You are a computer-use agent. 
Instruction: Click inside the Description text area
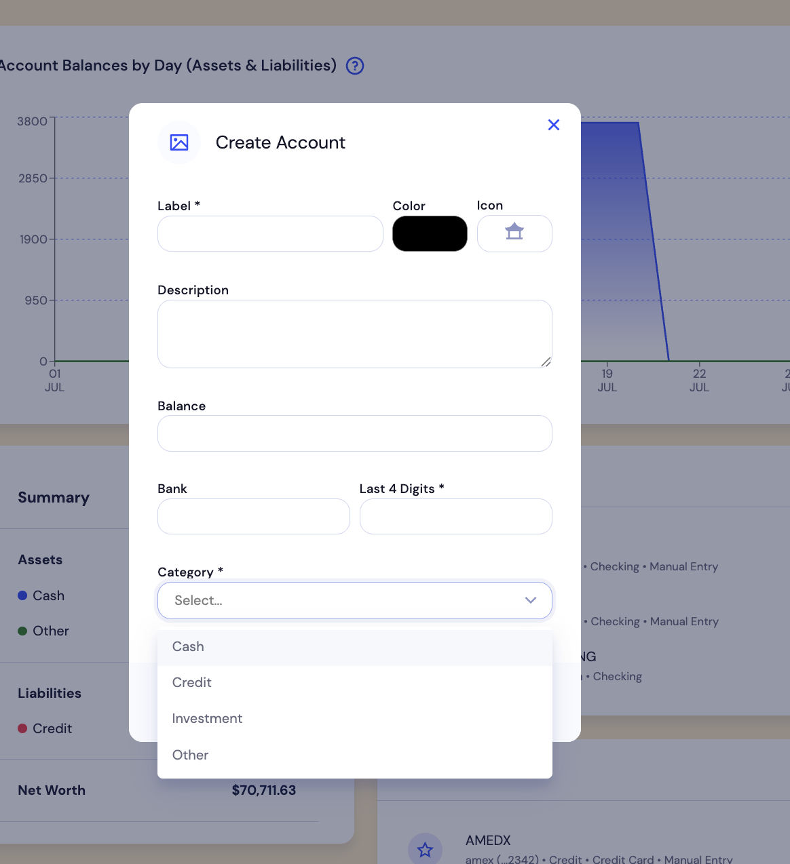click(354, 334)
